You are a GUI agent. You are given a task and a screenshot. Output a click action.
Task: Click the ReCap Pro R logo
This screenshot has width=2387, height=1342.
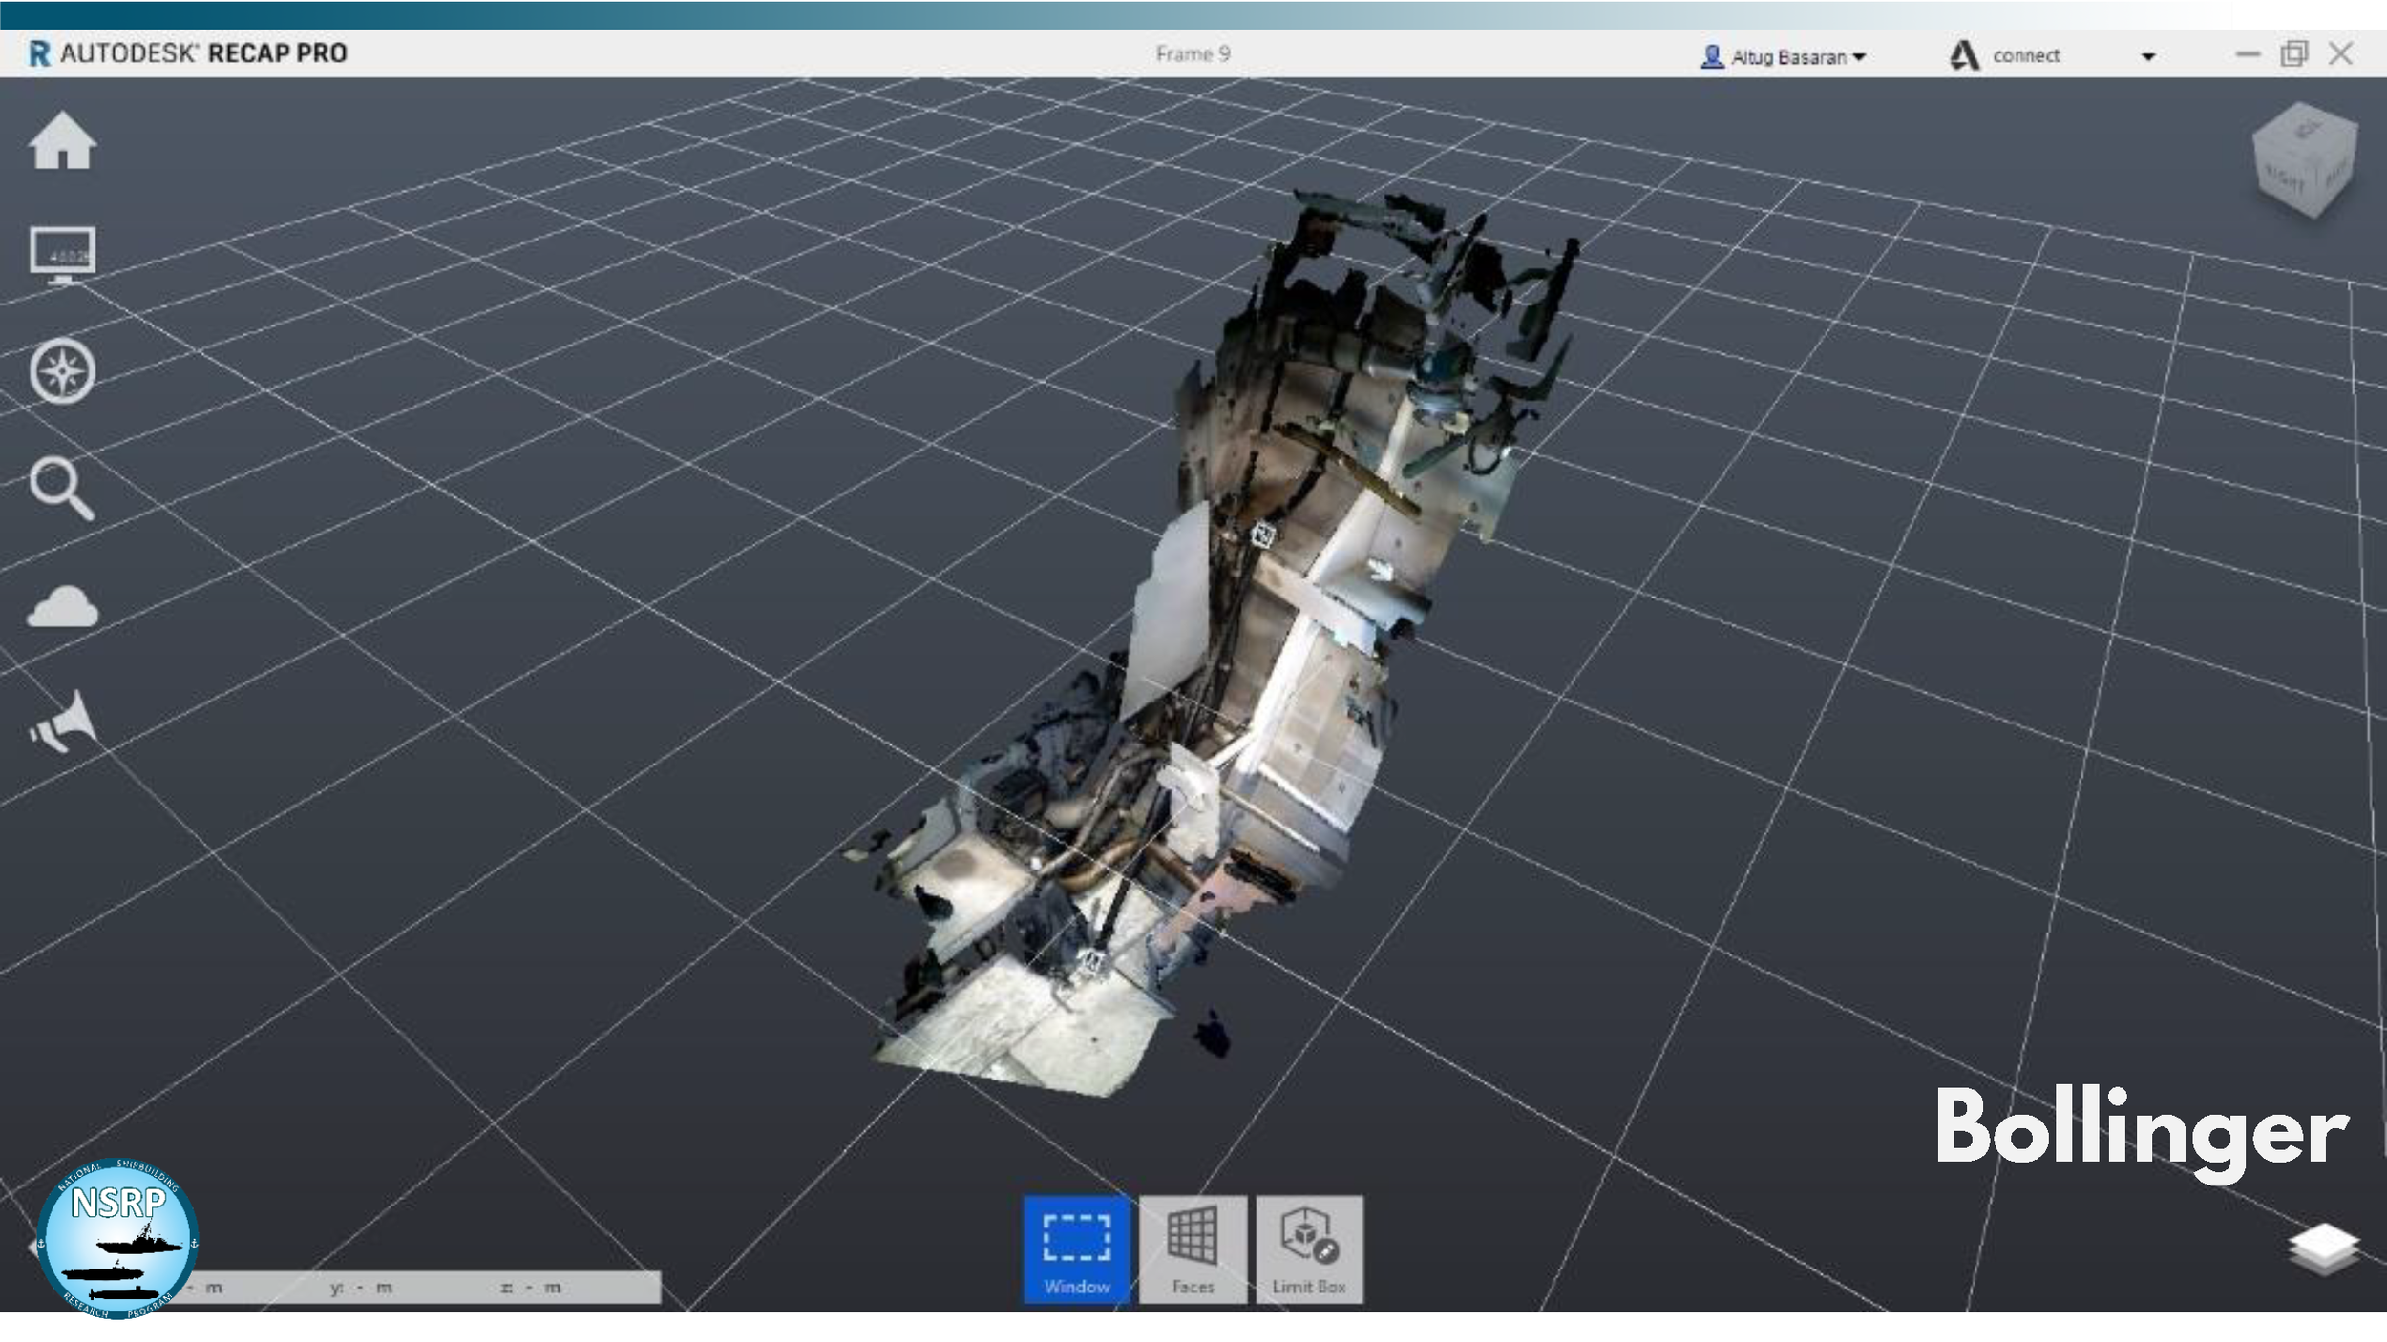tap(39, 53)
